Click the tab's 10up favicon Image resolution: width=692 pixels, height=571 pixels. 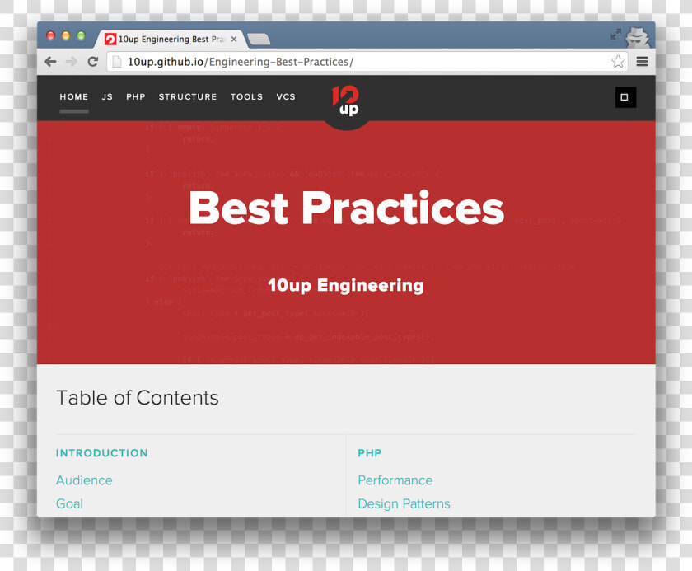point(110,40)
